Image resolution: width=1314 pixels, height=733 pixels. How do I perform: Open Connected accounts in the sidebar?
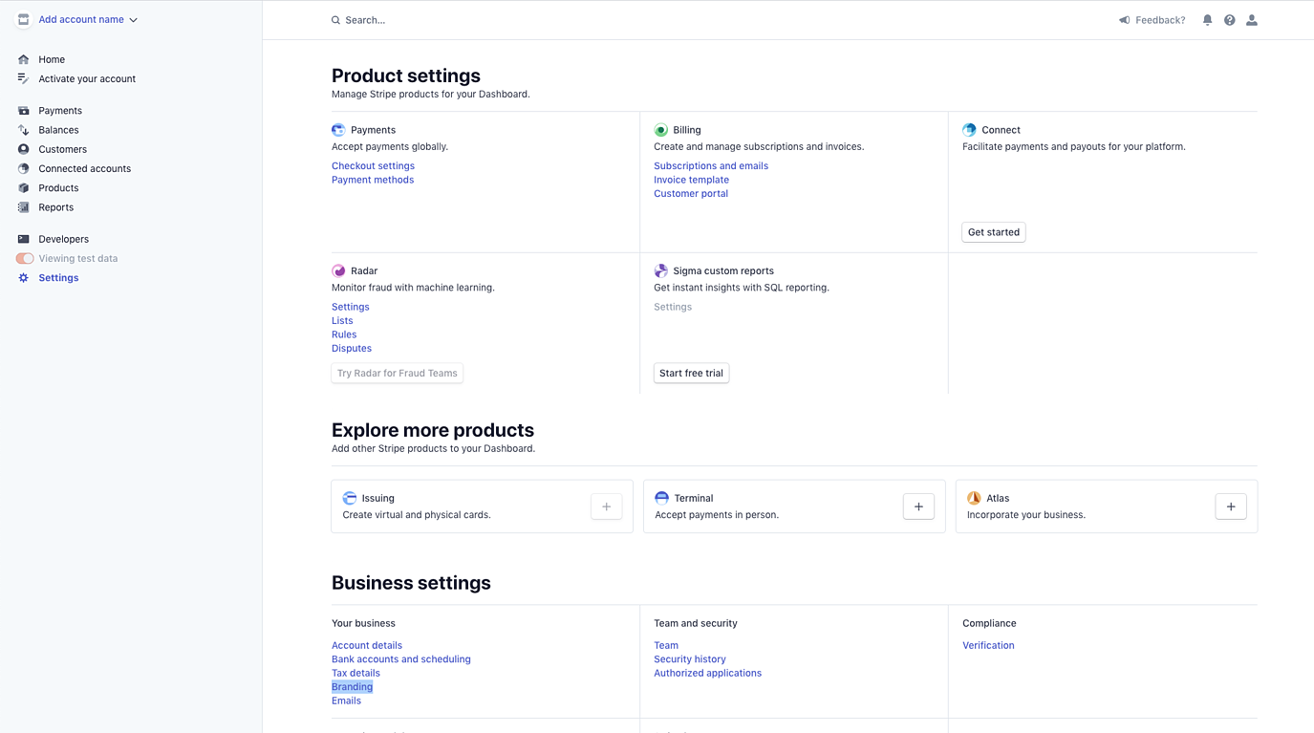pyautogui.click(x=84, y=168)
